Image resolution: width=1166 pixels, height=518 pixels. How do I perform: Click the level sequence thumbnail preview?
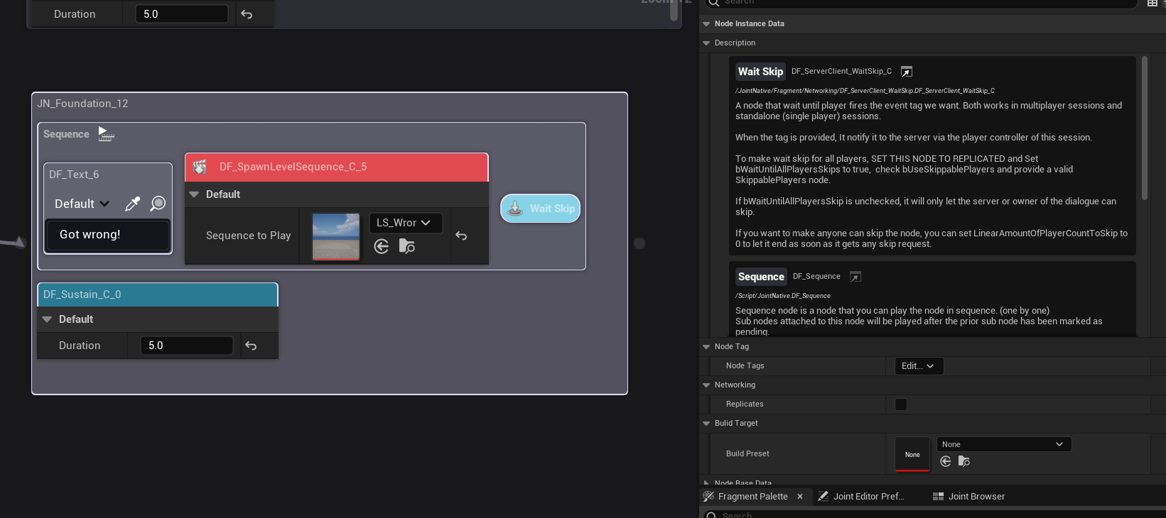pyautogui.click(x=336, y=236)
